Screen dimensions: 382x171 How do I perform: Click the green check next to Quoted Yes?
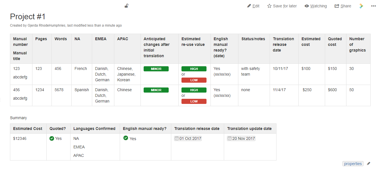tap(52, 138)
